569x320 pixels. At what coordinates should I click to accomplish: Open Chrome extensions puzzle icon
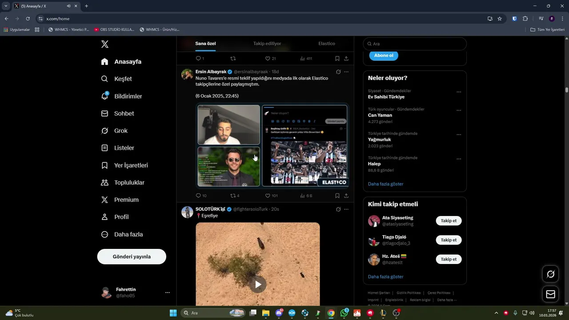pyautogui.click(x=525, y=19)
